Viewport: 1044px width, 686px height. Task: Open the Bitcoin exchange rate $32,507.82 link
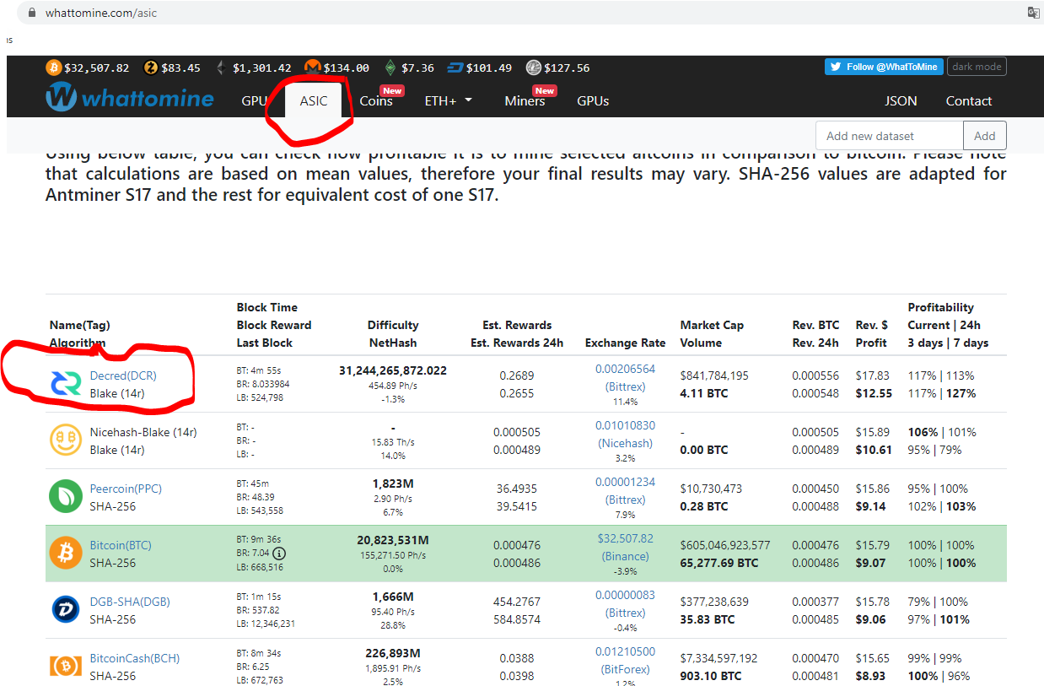pyautogui.click(x=625, y=538)
